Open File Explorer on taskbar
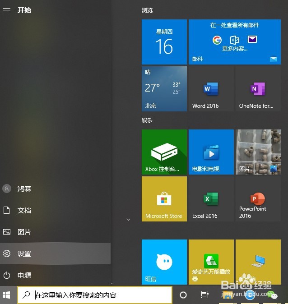 click(228, 295)
